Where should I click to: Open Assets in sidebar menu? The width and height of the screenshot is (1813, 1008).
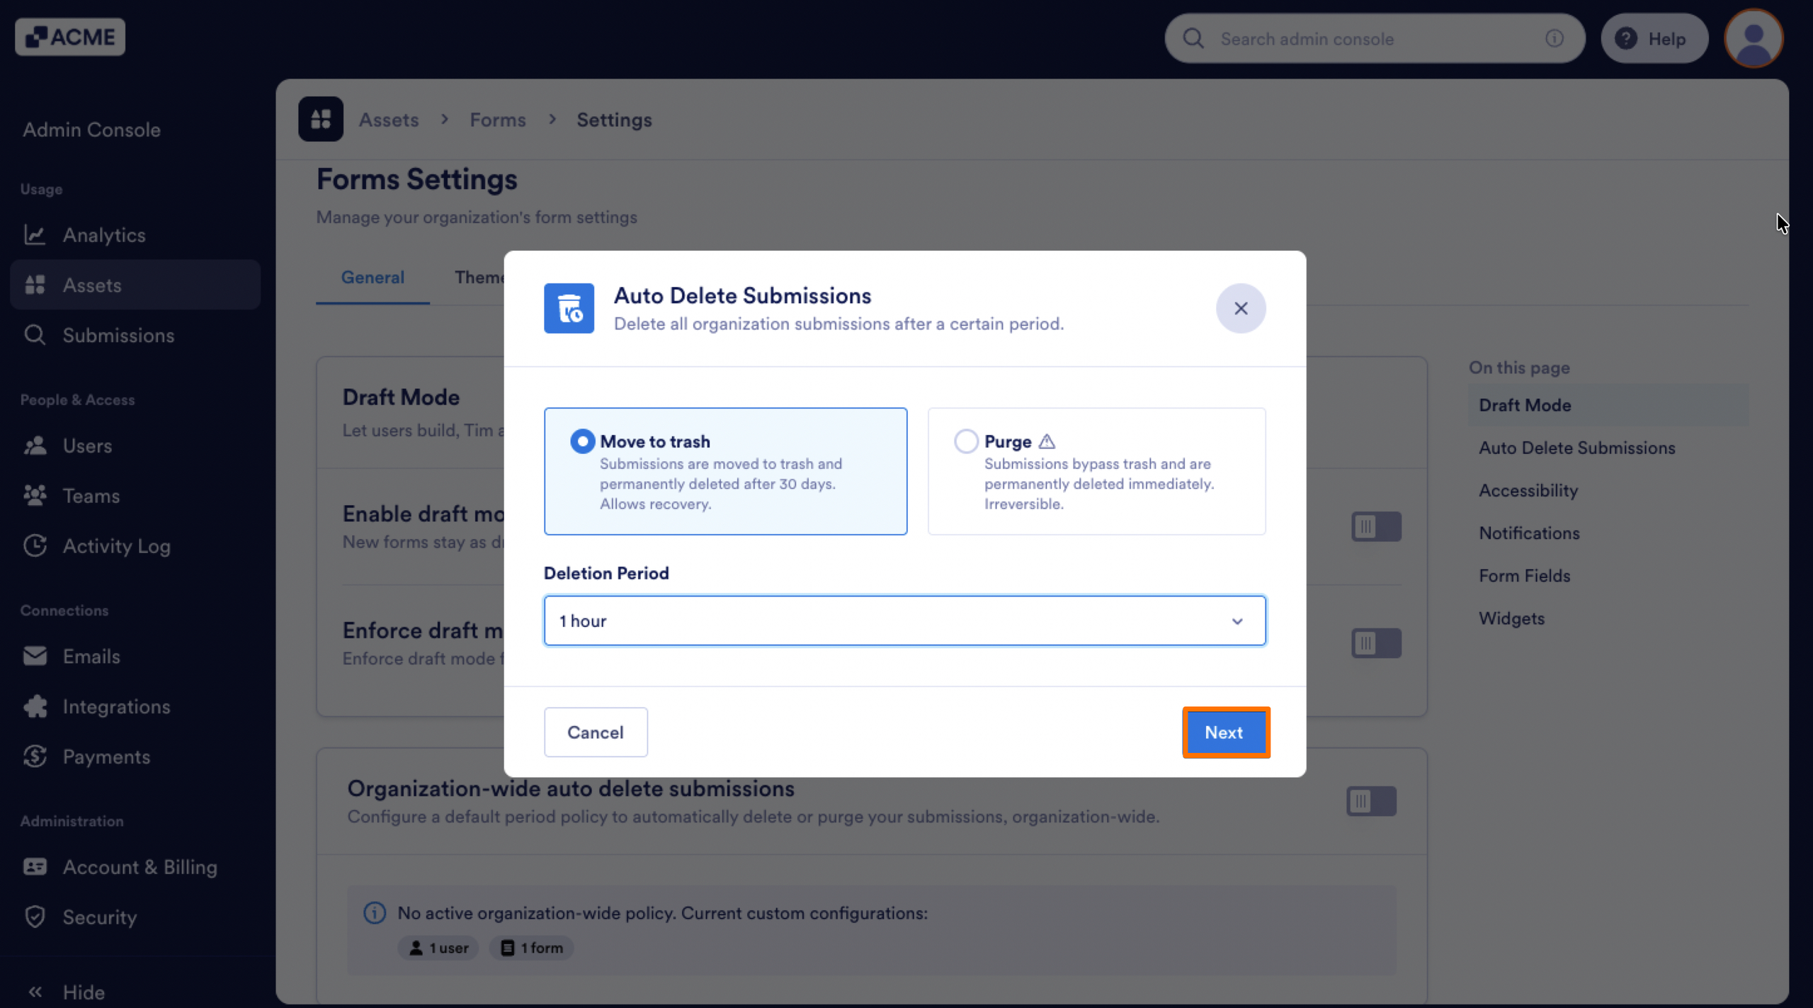(135, 285)
